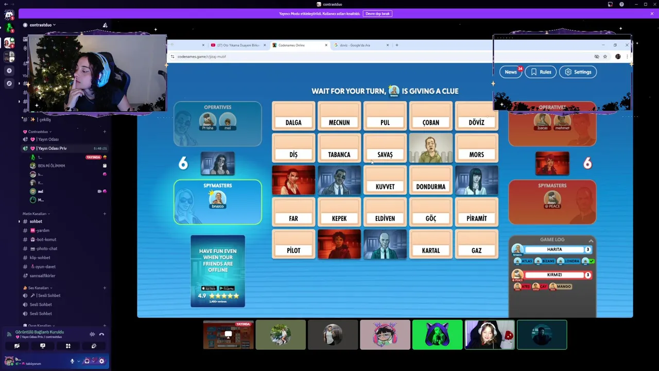
Task: Add channel to Contrastduo category
Action: coord(105,131)
